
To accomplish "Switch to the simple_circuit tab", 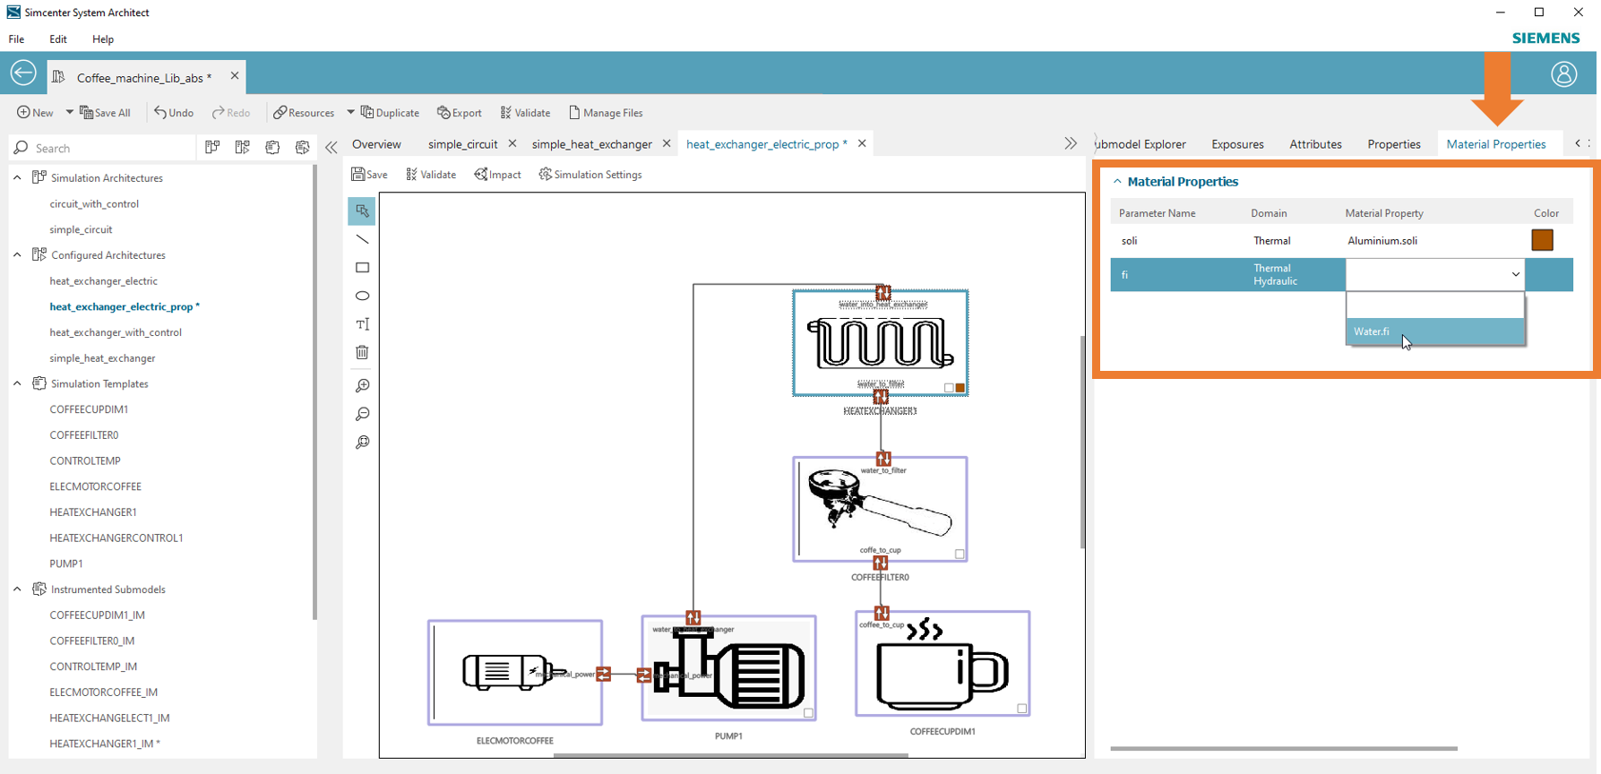I will point(462,144).
